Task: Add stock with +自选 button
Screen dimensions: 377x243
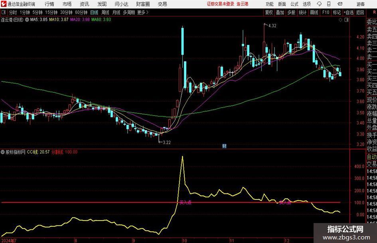Action: pos(349,12)
